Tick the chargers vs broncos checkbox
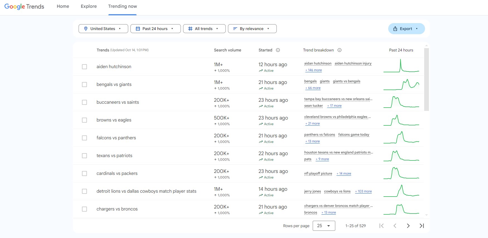Screen dimensions: 488x238 (x=84, y=209)
